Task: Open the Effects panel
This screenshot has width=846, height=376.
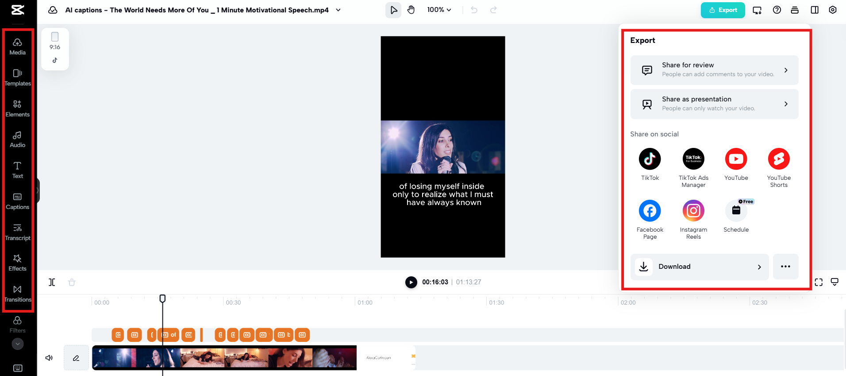Action: coord(18,263)
